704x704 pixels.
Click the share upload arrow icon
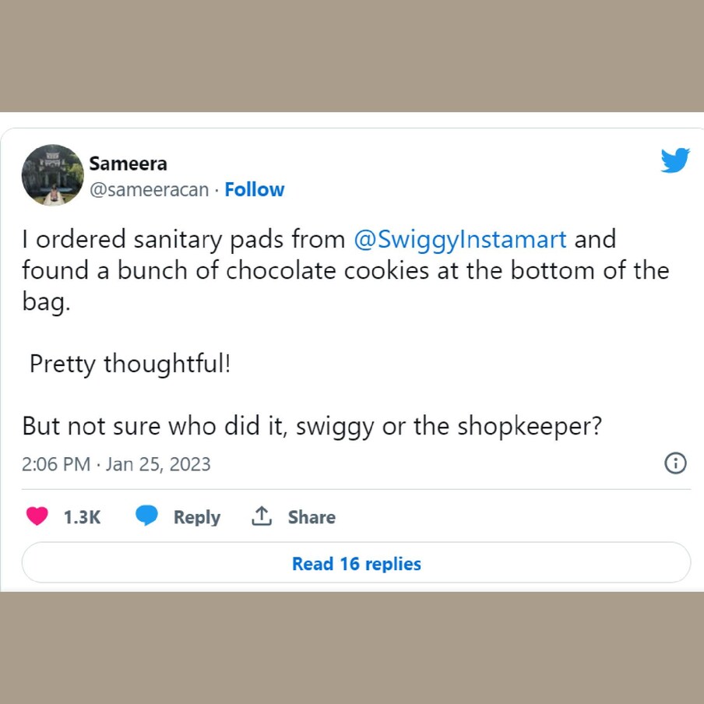tap(262, 516)
